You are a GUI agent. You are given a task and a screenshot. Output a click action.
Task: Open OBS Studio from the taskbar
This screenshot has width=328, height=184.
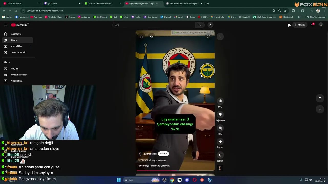(x=165, y=180)
